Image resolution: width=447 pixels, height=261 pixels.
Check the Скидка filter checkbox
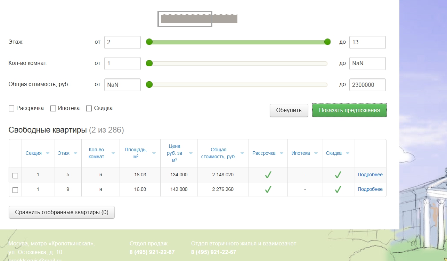89,109
